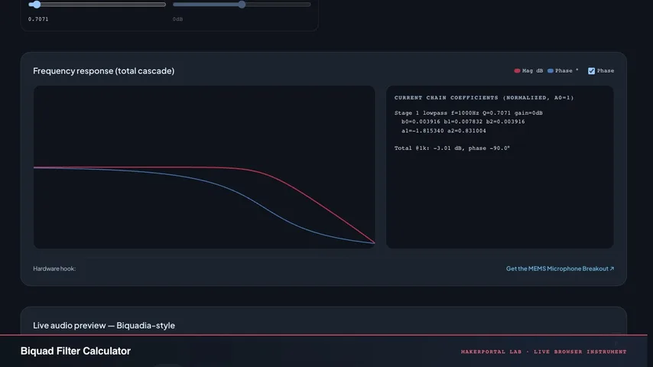Click the gain slider handle at 0dB
Viewport: 653px width, 367px height.
(242, 5)
